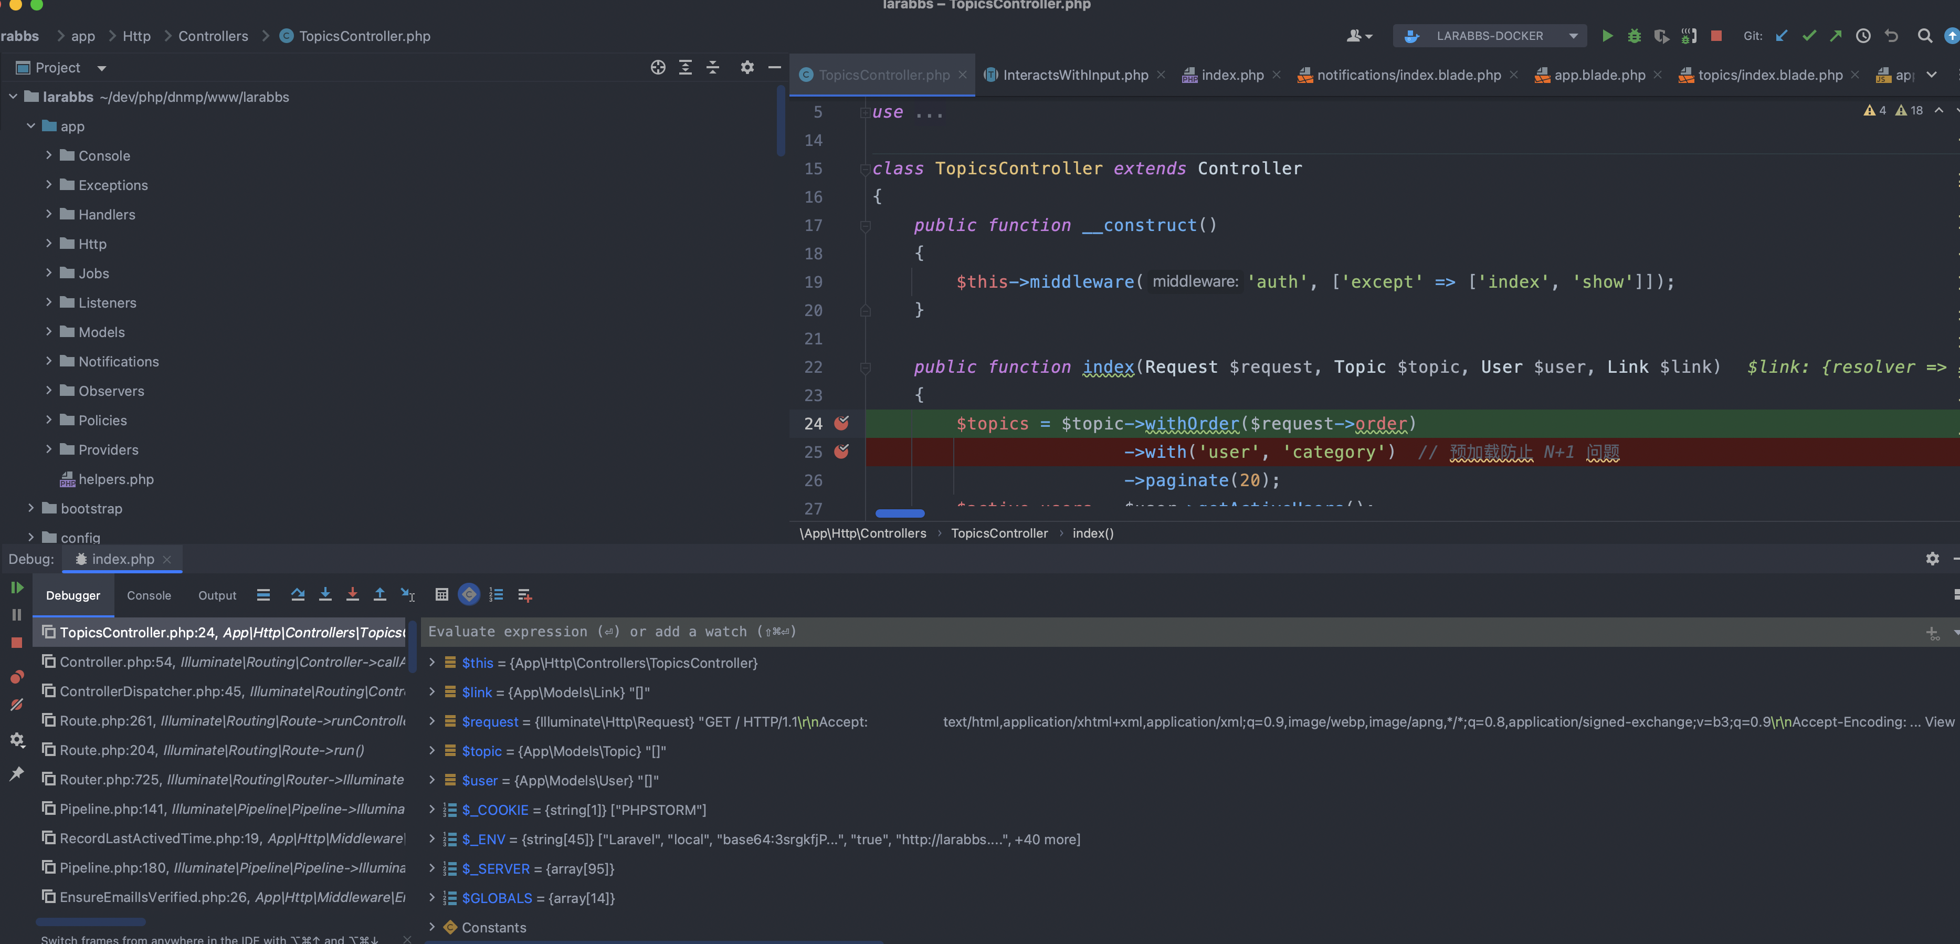Click the Step Into debugger icon
This screenshot has height=944, width=1960.
pos(325,594)
